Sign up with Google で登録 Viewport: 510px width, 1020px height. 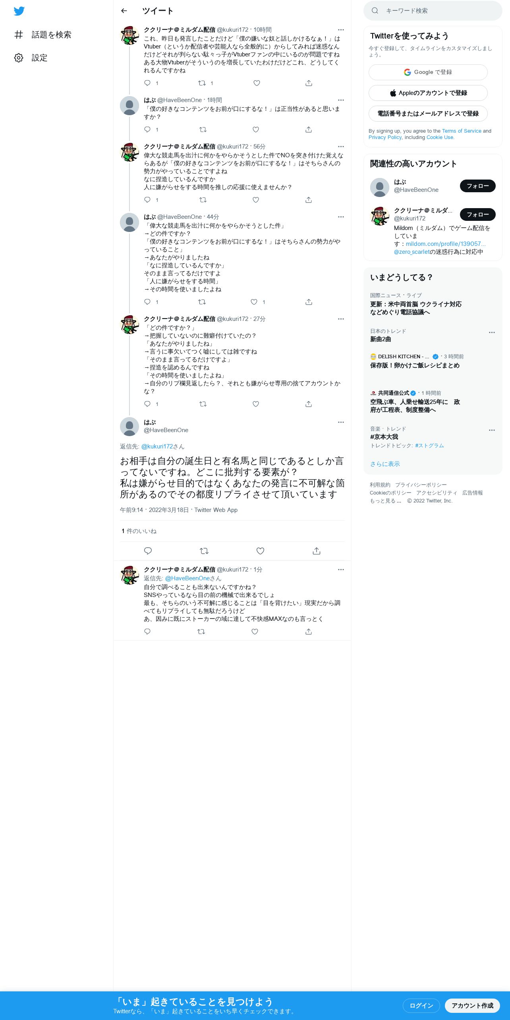point(428,72)
